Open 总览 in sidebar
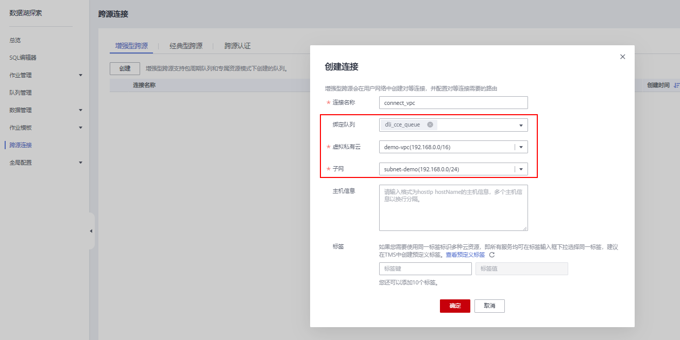 [x=15, y=40]
